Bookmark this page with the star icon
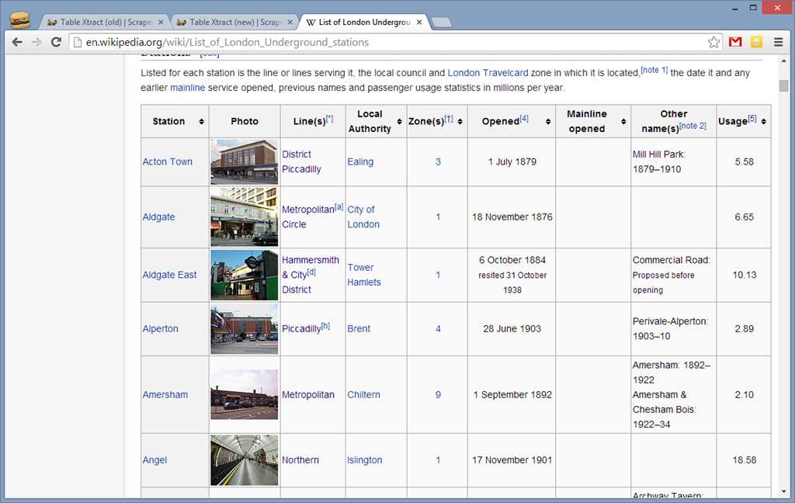This screenshot has height=503, width=795. click(713, 42)
